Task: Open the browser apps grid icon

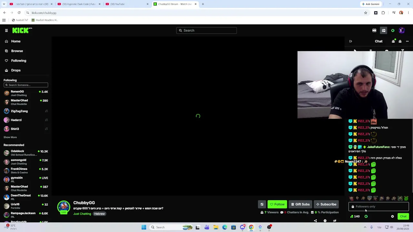Action: [4, 20]
